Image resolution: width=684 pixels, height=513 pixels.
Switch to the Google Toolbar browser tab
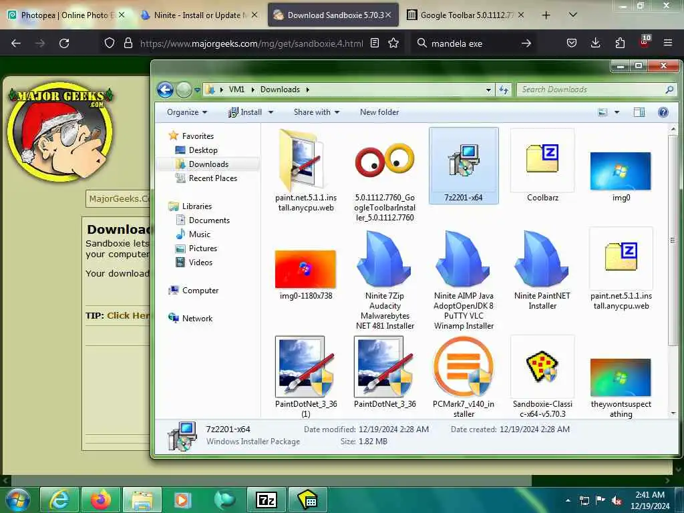tap(466, 15)
